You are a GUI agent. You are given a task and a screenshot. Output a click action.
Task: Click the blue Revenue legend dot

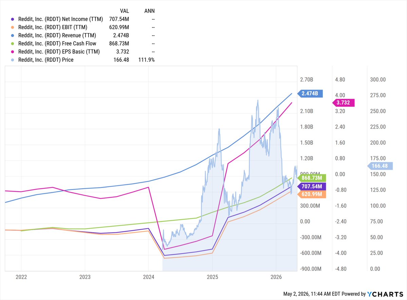[13, 35]
